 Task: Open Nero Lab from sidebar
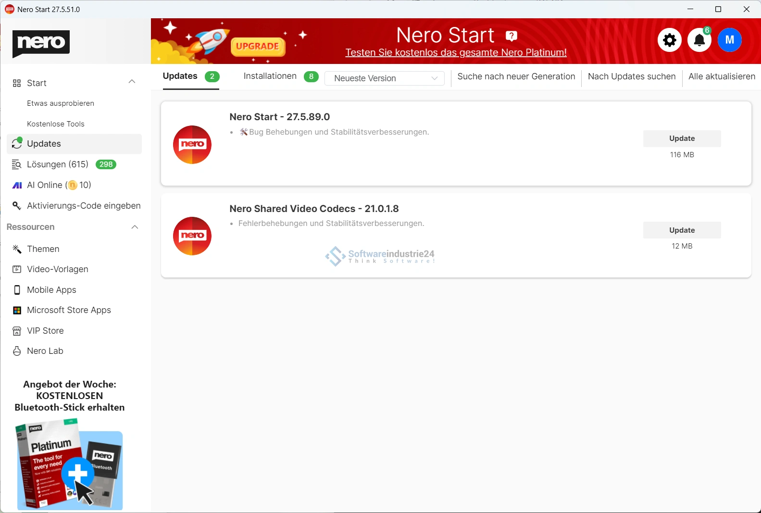(x=45, y=351)
